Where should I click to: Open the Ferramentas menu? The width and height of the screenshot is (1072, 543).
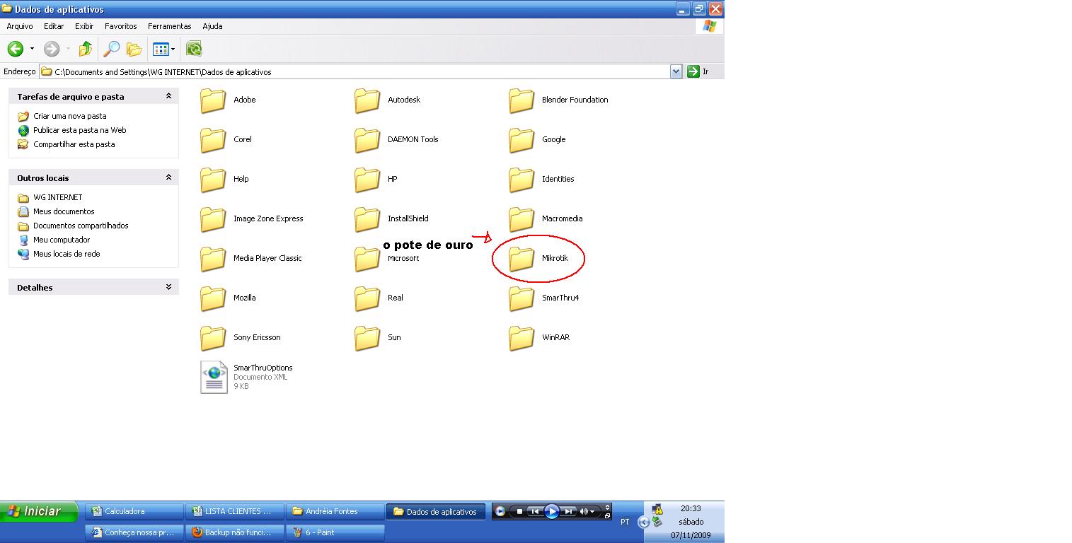tap(170, 26)
